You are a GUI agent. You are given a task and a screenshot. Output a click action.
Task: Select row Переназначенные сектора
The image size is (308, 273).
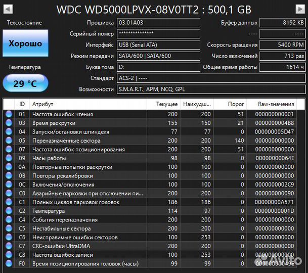point(150,141)
